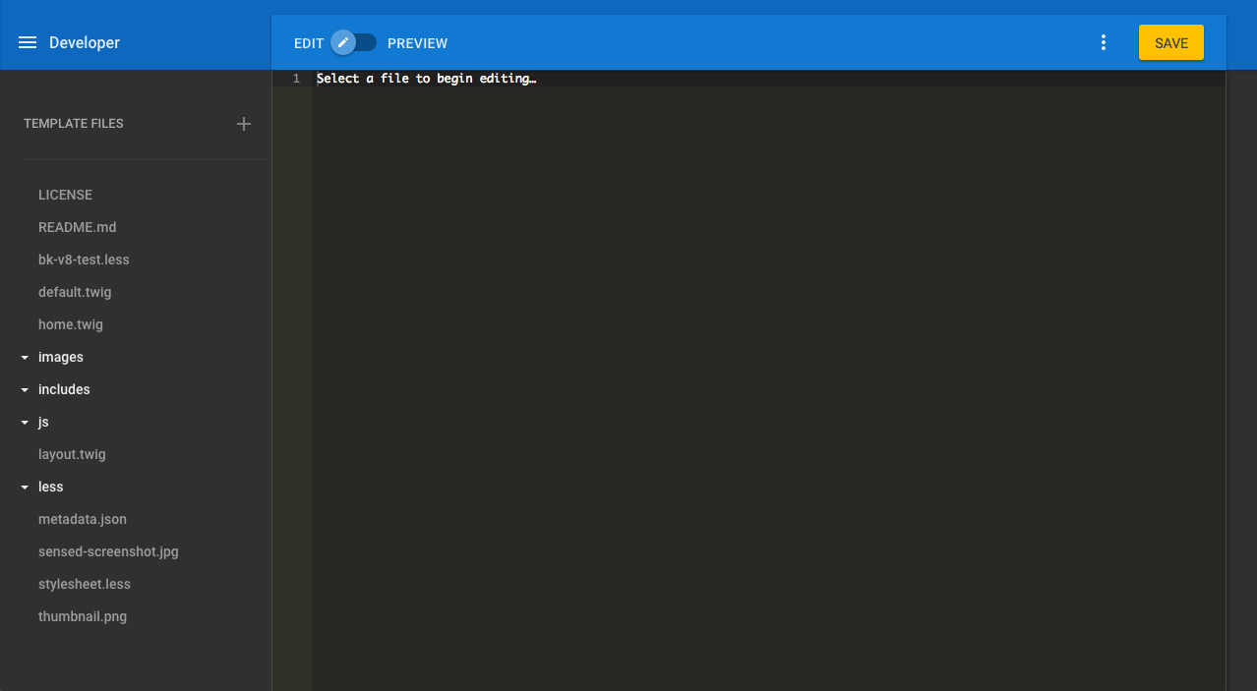The height and width of the screenshot is (691, 1257).
Task: Select the EDIT tab label
Action: pos(308,42)
